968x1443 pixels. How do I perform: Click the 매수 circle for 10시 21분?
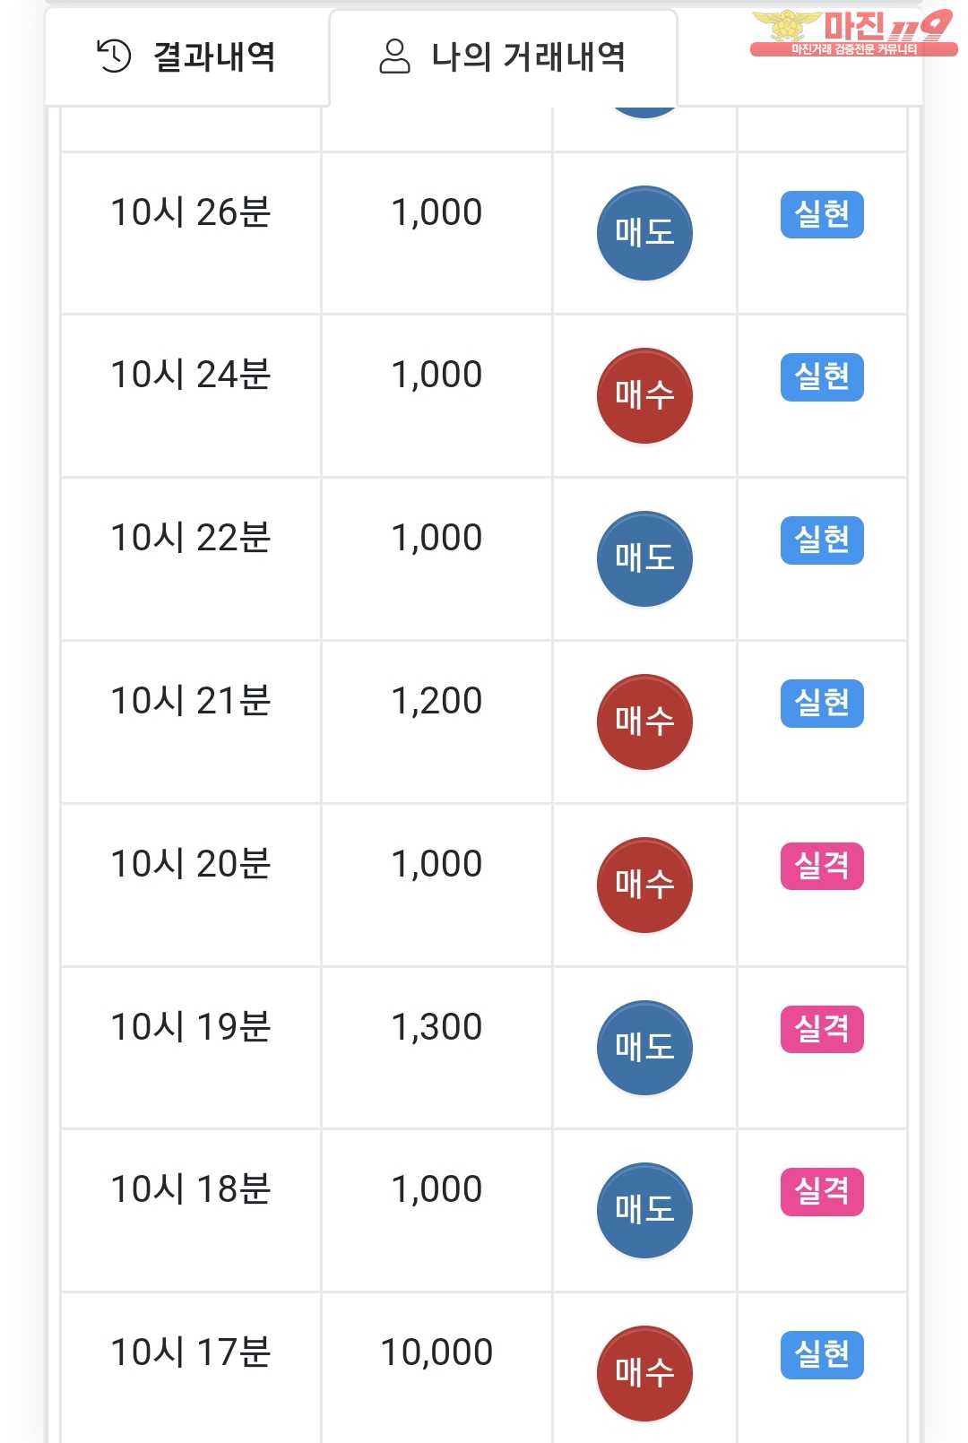644,721
